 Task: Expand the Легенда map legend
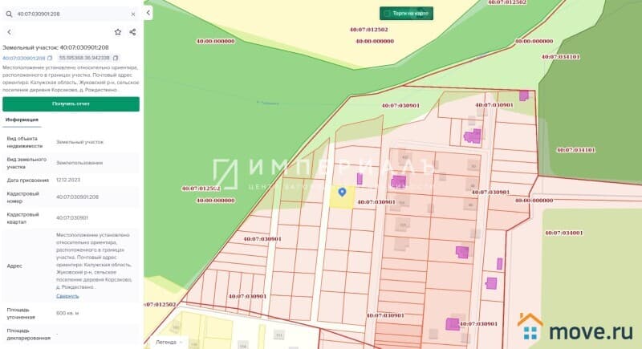pos(170,342)
